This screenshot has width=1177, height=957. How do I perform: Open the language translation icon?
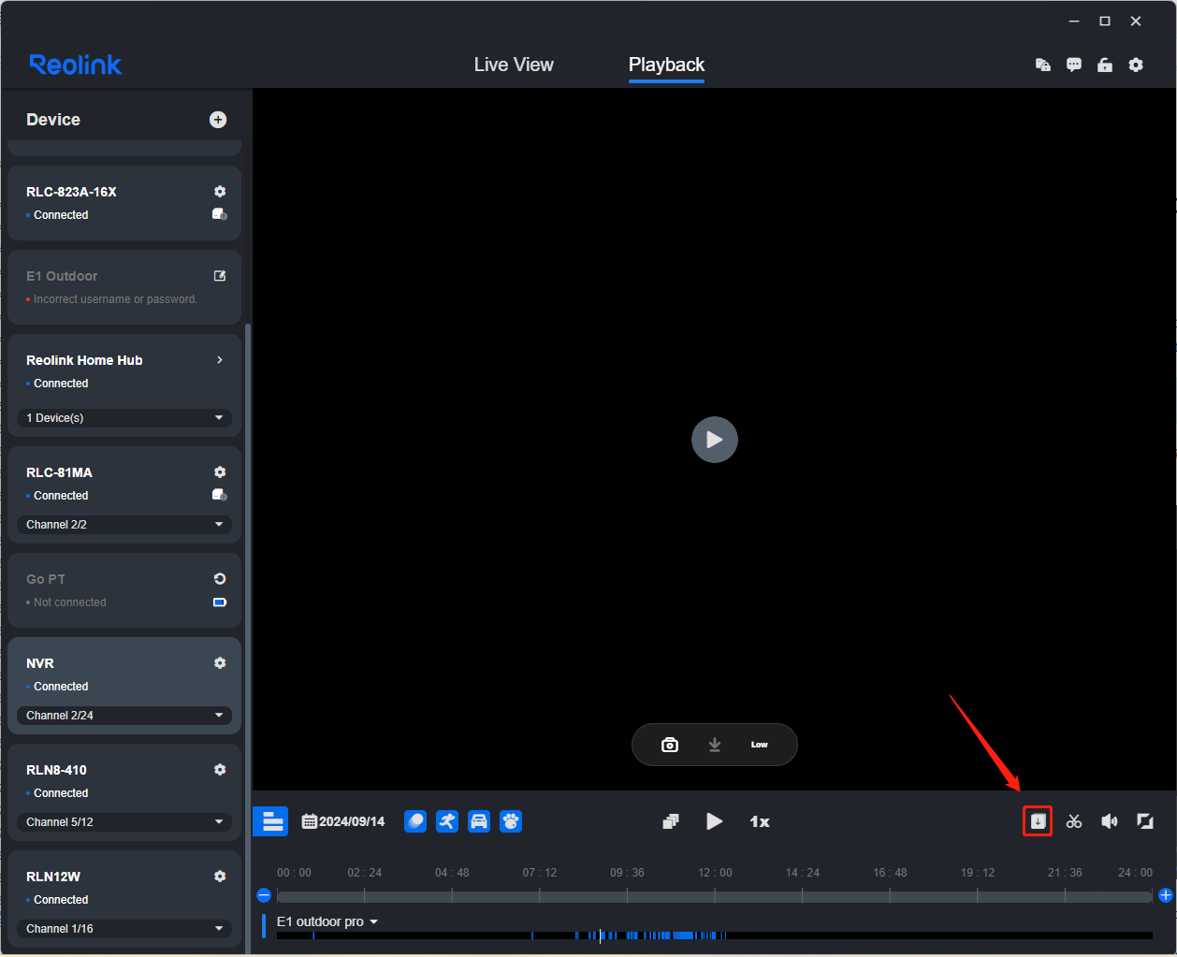pyautogui.click(x=1043, y=65)
